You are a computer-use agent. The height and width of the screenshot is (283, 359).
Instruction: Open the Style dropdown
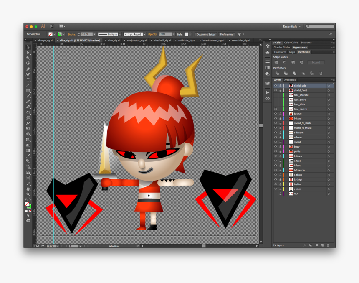coord(190,34)
